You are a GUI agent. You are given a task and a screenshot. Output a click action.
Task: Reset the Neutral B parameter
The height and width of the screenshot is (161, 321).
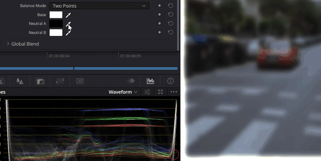pos(170,32)
